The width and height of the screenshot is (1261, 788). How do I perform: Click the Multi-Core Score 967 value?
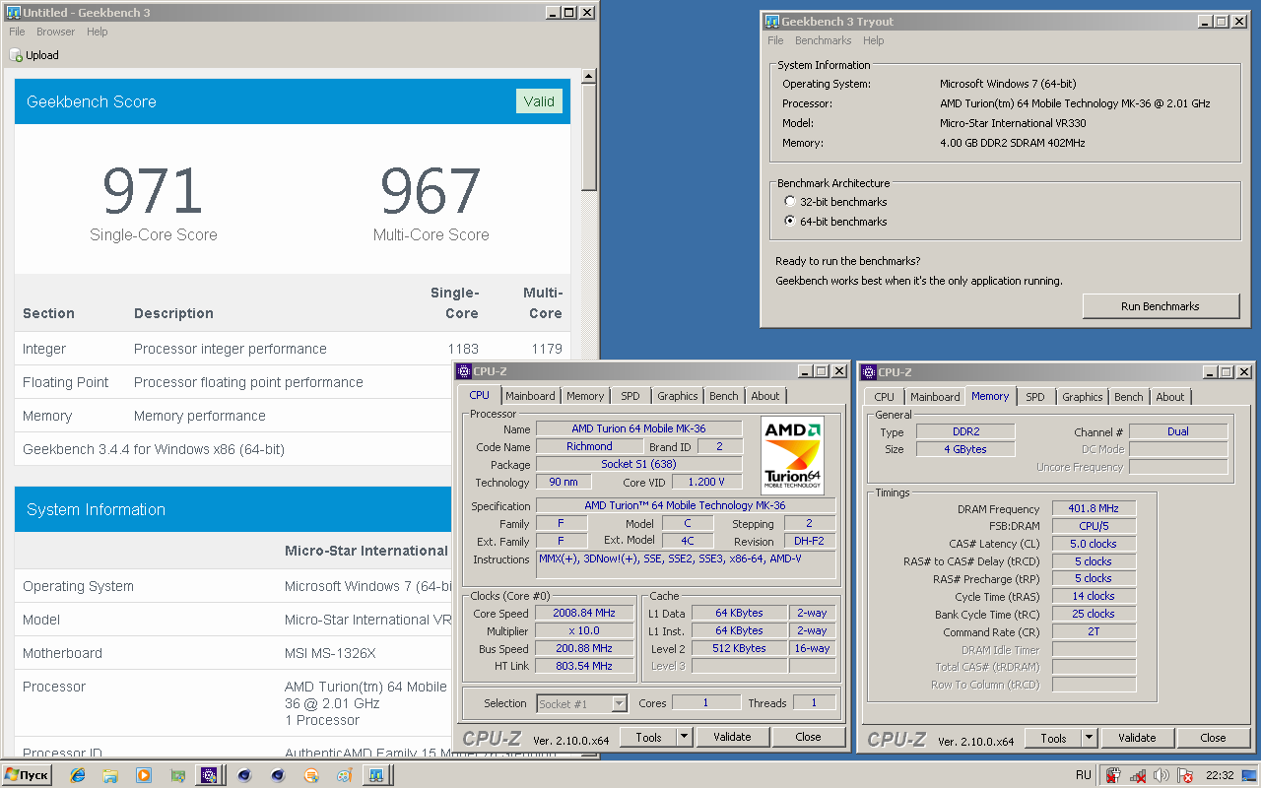click(x=431, y=191)
